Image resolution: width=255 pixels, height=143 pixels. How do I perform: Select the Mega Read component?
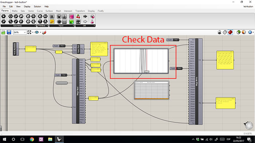[78, 91]
